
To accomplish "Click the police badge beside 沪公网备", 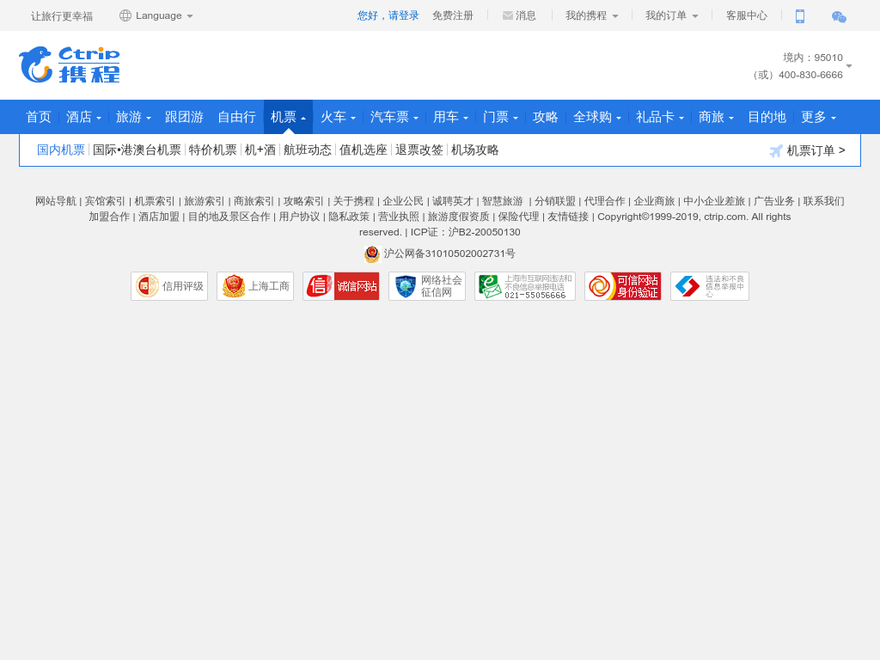I will pos(371,254).
